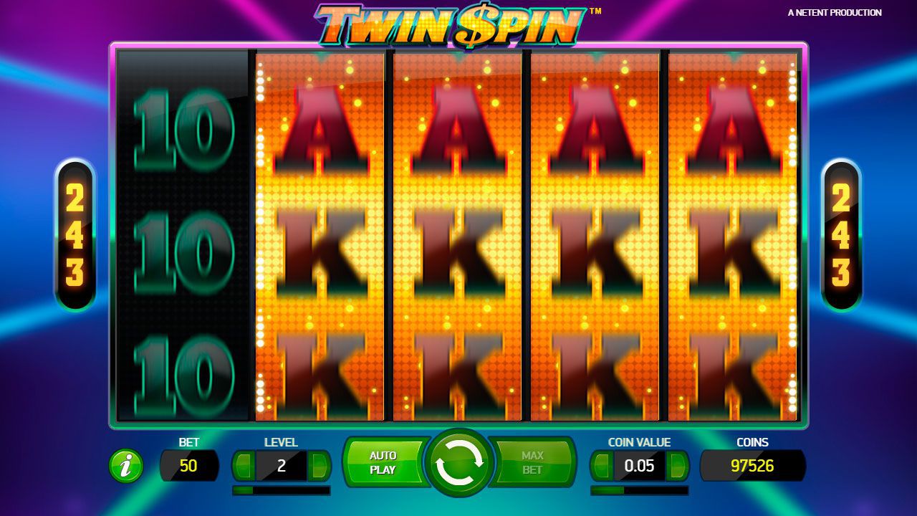This screenshot has height=516, width=917.
Task: Open the green info paytable icon
Action: (126, 467)
